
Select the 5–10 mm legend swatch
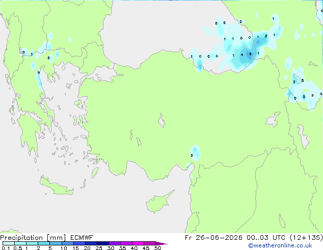click(x=56, y=243)
